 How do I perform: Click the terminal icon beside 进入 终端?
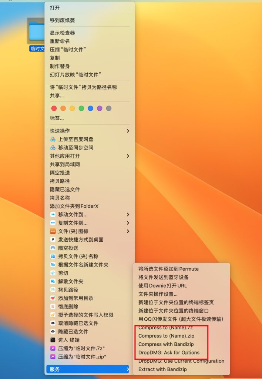53,340
